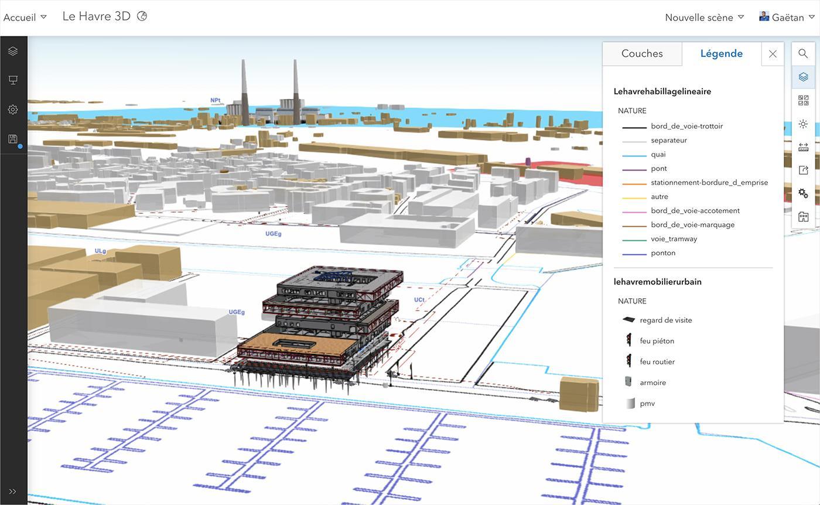
Task: Click the autre legend label
Action: tap(660, 196)
